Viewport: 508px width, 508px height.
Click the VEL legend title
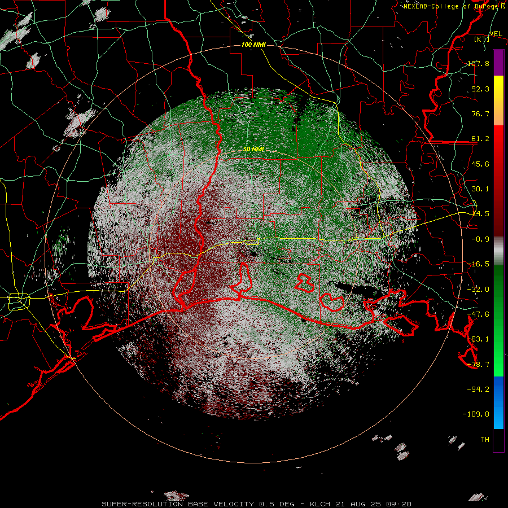pos(496,34)
